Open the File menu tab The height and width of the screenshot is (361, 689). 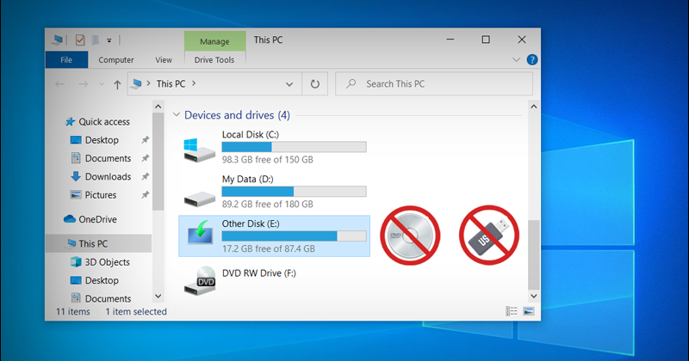tap(66, 59)
